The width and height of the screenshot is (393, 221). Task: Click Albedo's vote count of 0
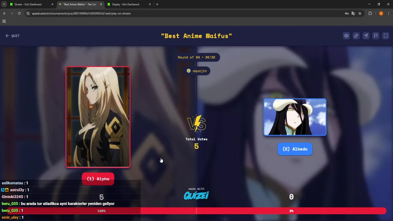point(291,197)
